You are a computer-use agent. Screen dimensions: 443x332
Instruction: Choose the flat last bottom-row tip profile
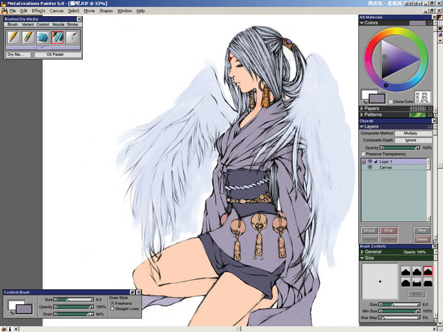pyautogui.click(x=428, y=282)
